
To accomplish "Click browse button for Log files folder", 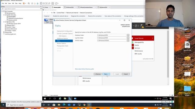I will (x=128, y=38).
